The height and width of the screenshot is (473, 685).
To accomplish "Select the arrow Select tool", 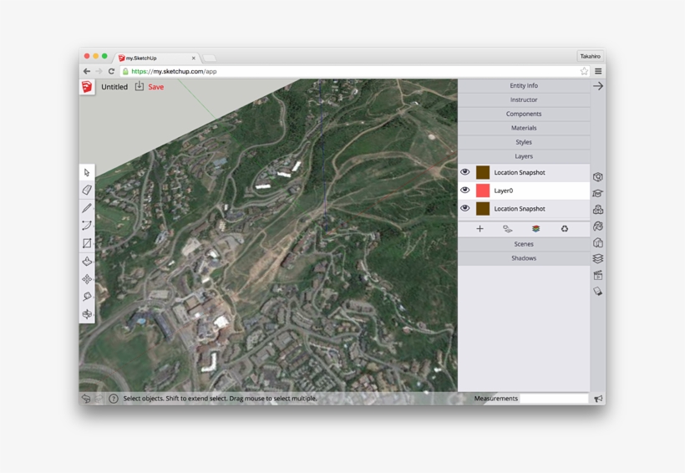I will (87, 172).
